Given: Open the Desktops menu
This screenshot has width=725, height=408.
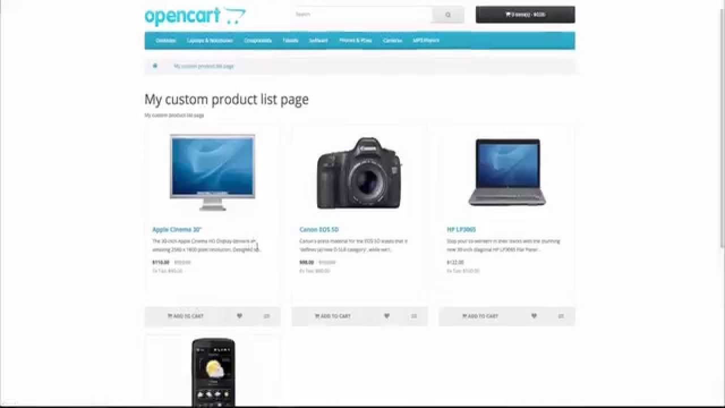Looking at the screenshot, I should point(166,41).
